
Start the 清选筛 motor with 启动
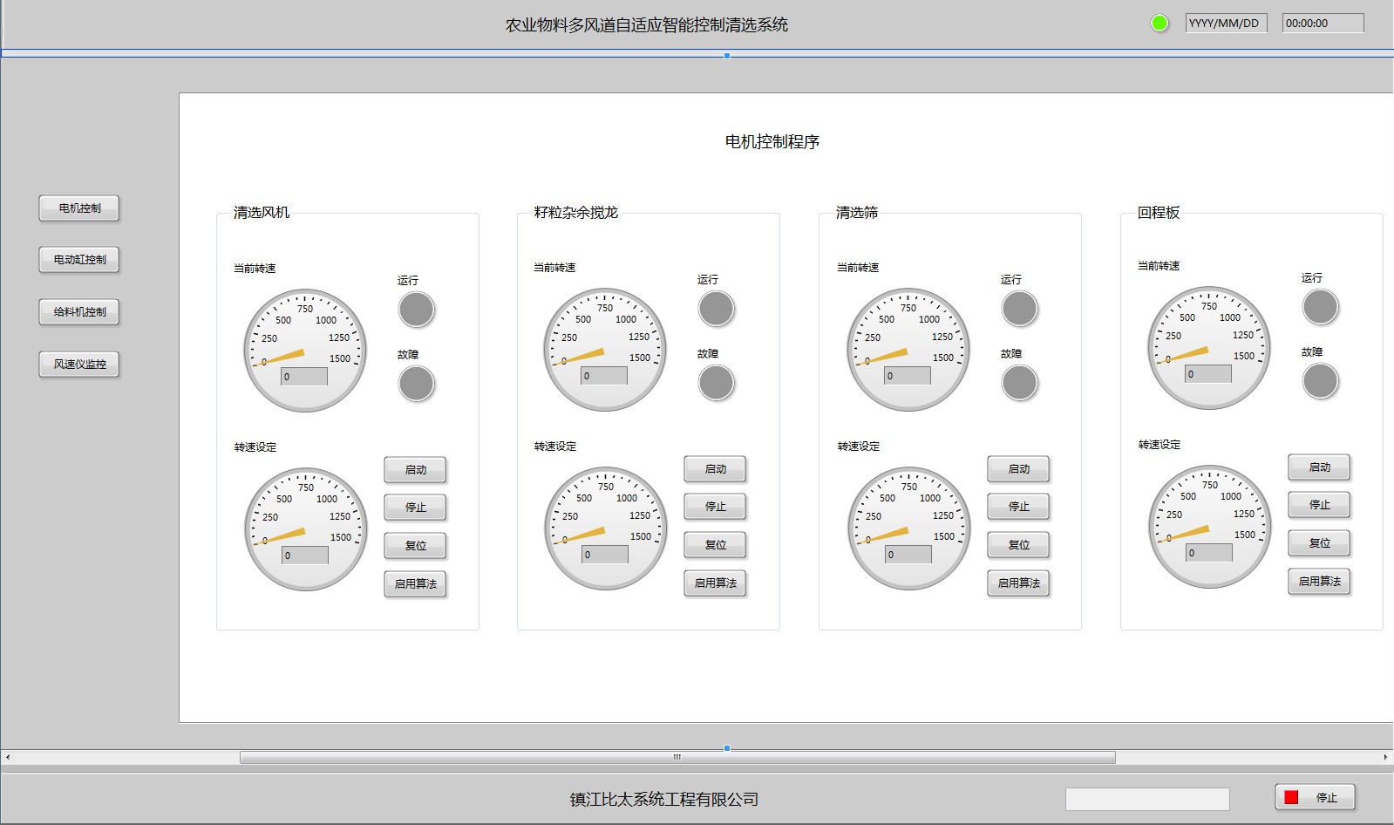click(1019, 469)
